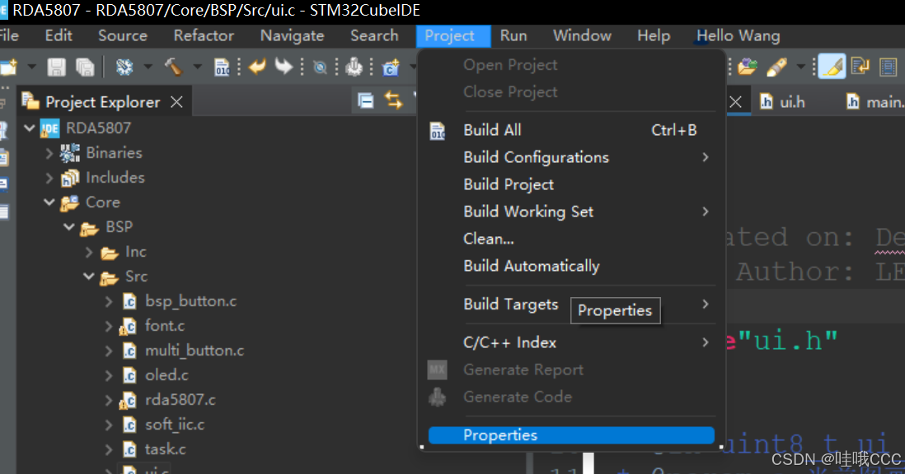Open the Build hammer dropdown arrow

(197, 67)
